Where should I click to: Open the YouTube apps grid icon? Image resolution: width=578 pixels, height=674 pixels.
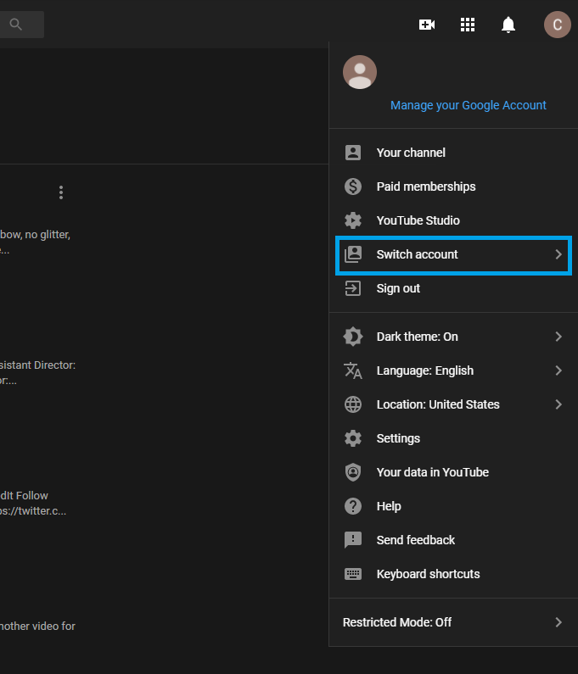pyautogui.click(x=468, y=25)
